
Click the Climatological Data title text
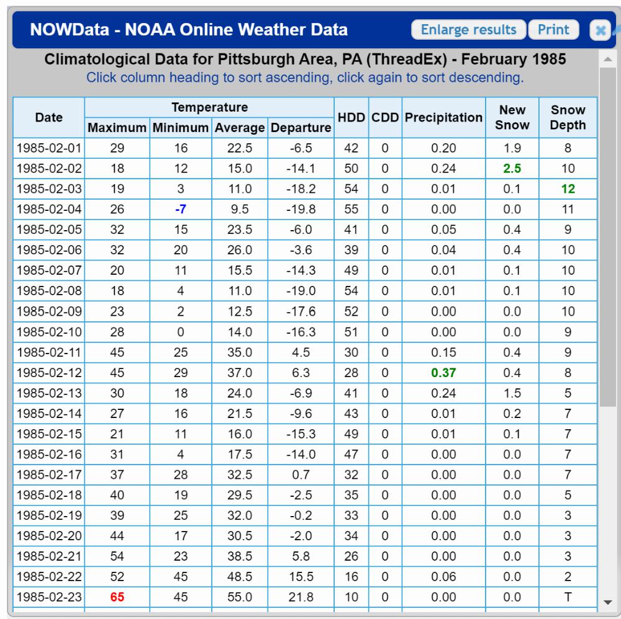point(305,60)
